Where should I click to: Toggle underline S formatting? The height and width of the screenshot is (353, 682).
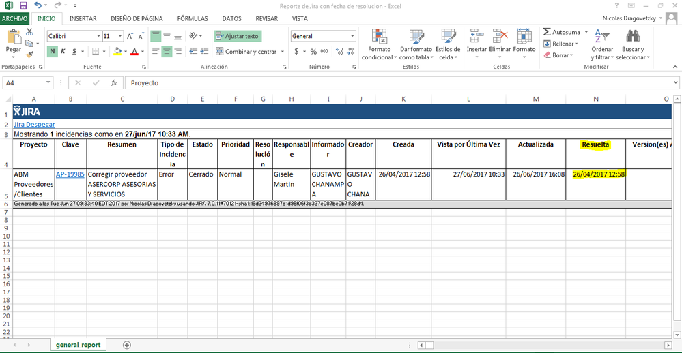pyautogui.click(x=74, y=51)
